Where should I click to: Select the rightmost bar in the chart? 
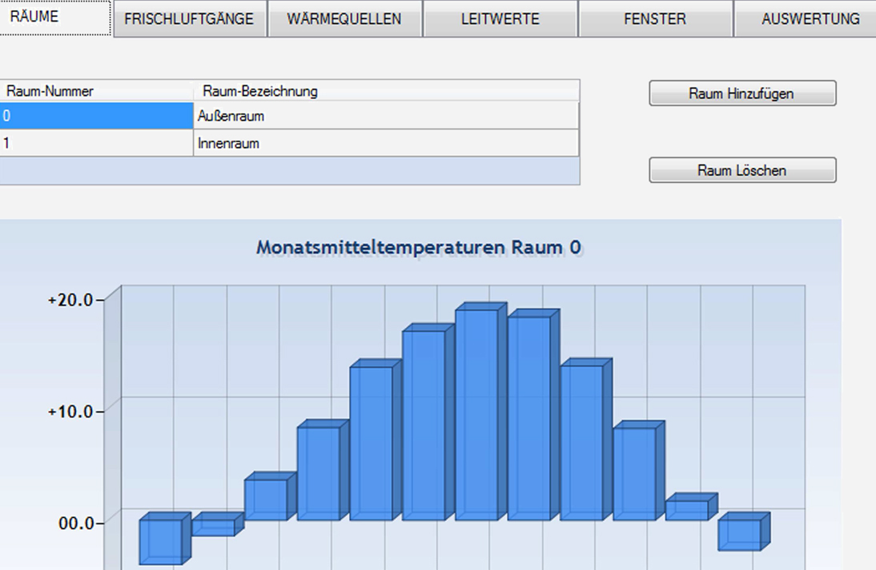point(739,534)
